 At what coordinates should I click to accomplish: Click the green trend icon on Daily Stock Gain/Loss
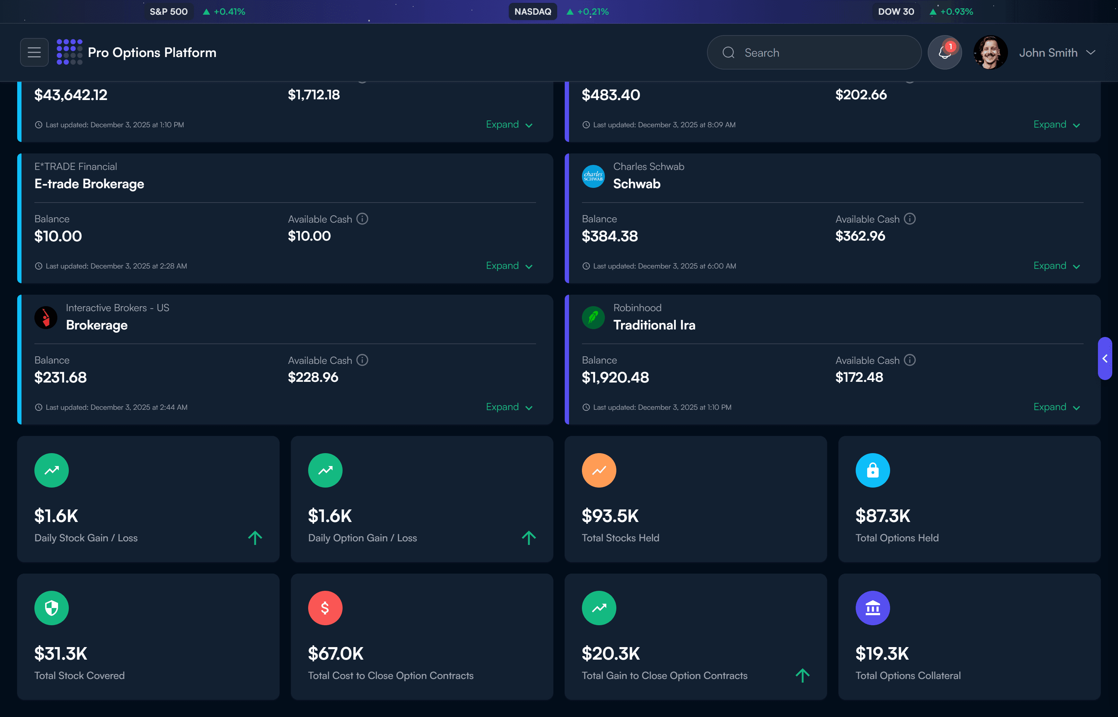pos(51,470)
